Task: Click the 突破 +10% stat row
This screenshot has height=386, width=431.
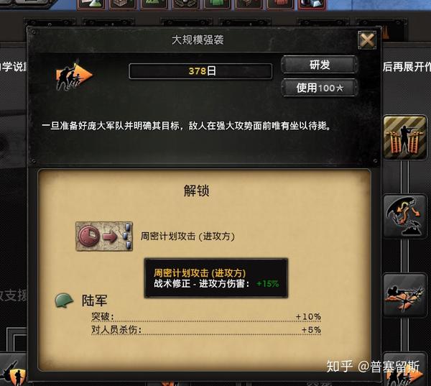Action: [x=206, y=317]
